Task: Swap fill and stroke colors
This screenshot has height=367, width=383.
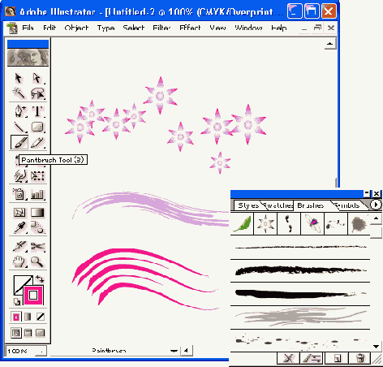Action: click(x=40, y=278)
